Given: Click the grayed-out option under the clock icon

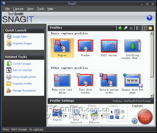Looking at the screenshot, I should pyautogui.click(x=123, y=117).
